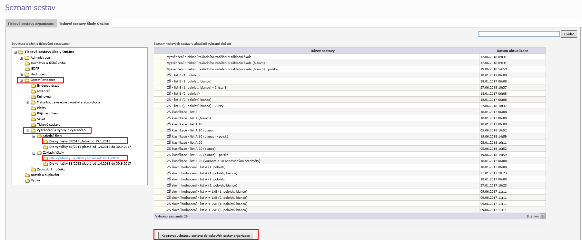Image resolution: width=582 pixels, height=240 pixels.
Task: Click the root Tiskové sestavy Školy OnLine folder icon
Action: click(21, 52)
